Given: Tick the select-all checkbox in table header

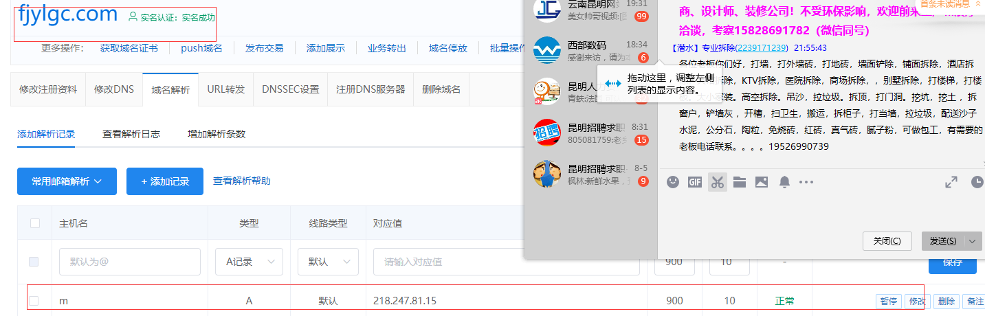Looking at the screenshot, I should tap(35, 223).
